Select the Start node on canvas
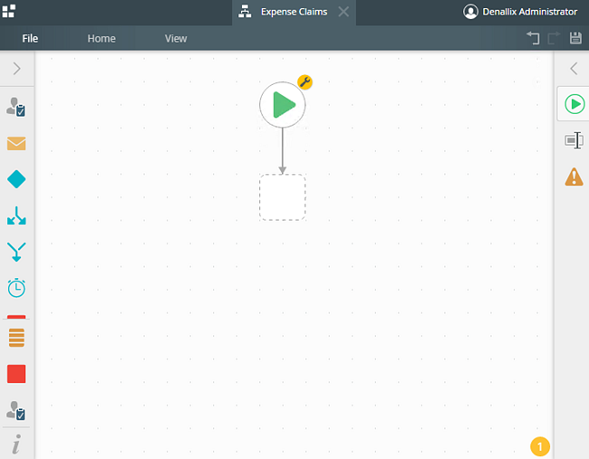 tap(283, 105)
